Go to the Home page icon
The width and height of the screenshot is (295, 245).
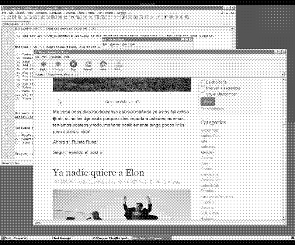[103, 66]
